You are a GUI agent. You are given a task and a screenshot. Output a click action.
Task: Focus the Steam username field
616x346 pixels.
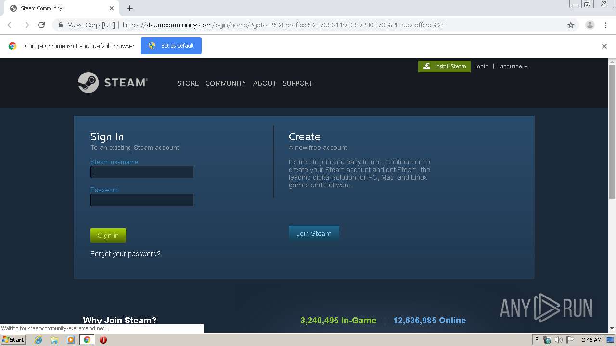[142, 172]
